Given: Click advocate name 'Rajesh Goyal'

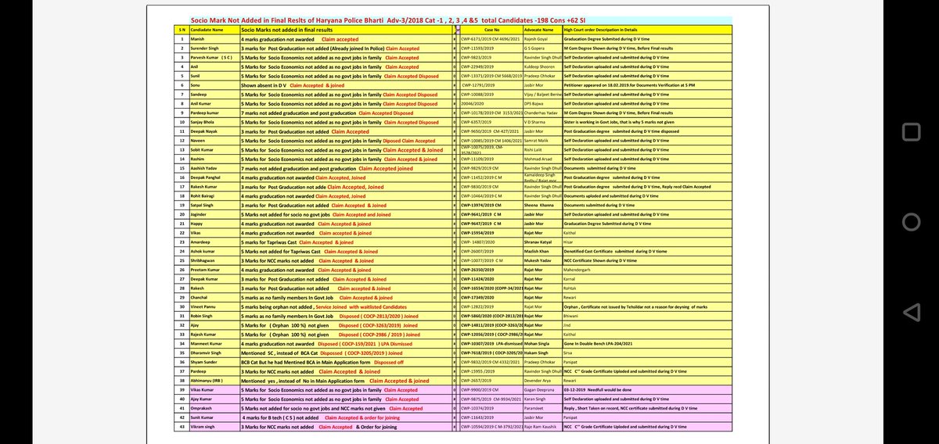Looking at the screenshot, I should coord(537,38).
